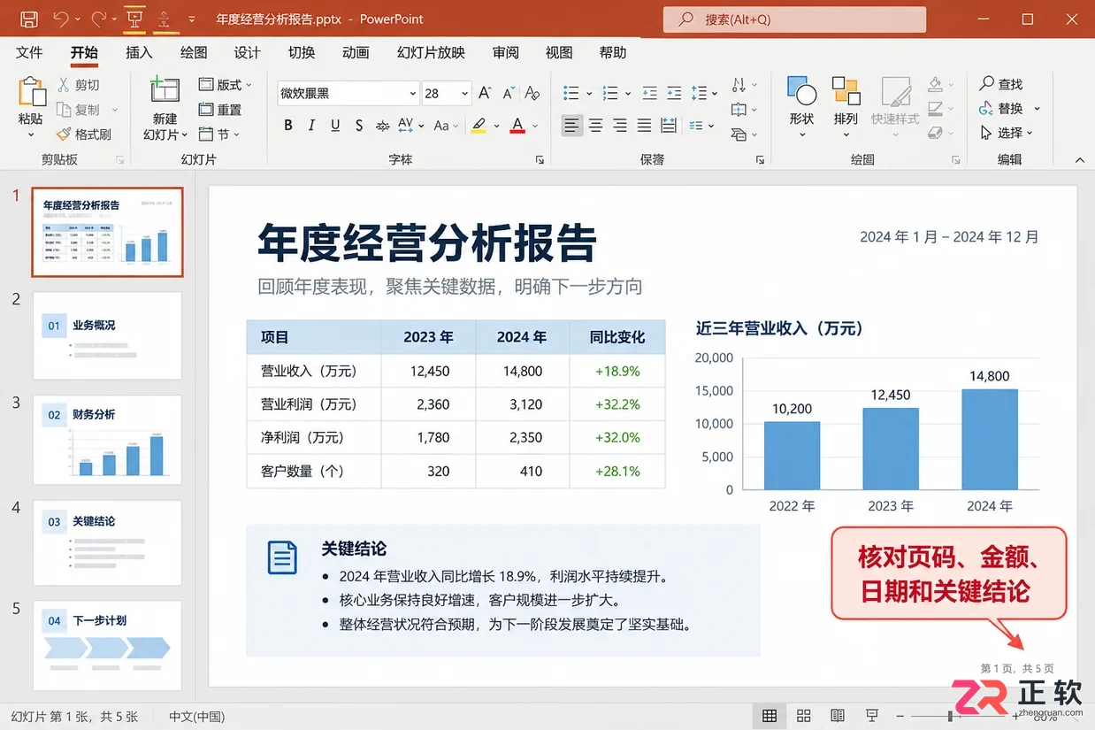Increase list indent level
This screenshot has height=730, width=1095.
click(x=674, y=93)
